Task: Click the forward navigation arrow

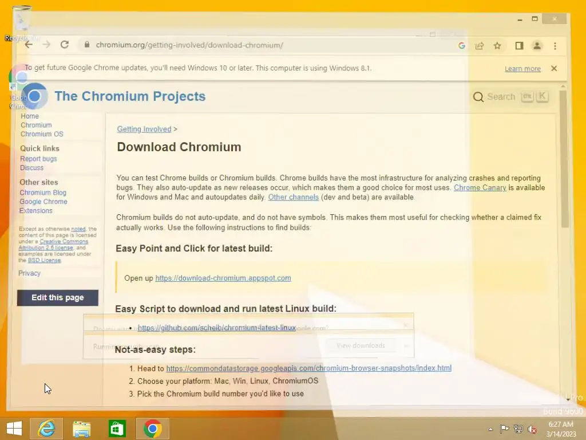Action: click(46, 45)
